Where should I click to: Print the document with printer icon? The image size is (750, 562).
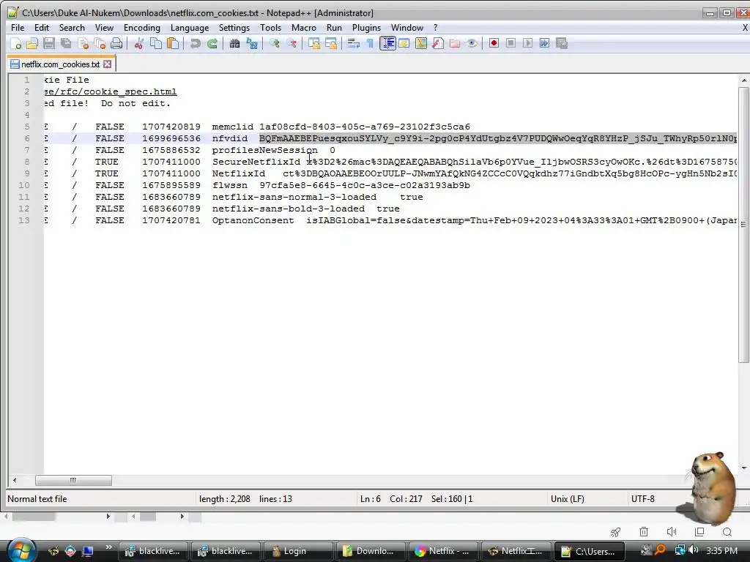[x=116, y=43]
